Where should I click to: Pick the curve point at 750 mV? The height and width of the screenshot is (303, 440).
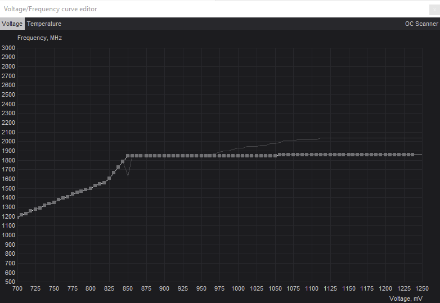click(54, 202)
